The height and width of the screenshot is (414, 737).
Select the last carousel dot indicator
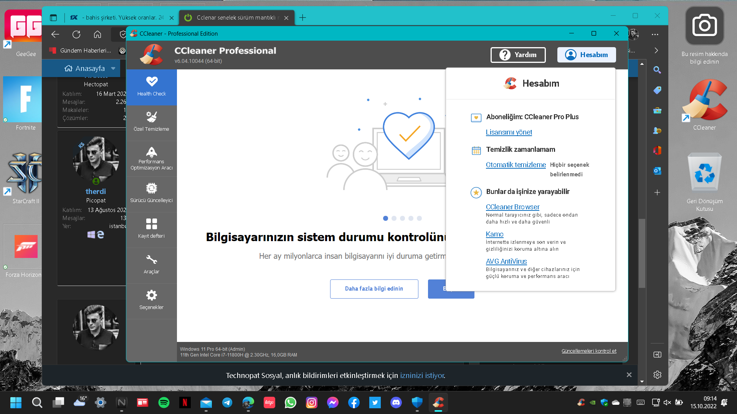coord(419,218)
